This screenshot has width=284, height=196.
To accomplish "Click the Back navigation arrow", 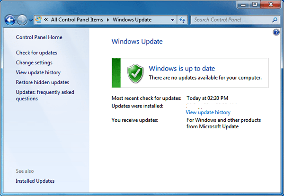I will click(10, 20).
